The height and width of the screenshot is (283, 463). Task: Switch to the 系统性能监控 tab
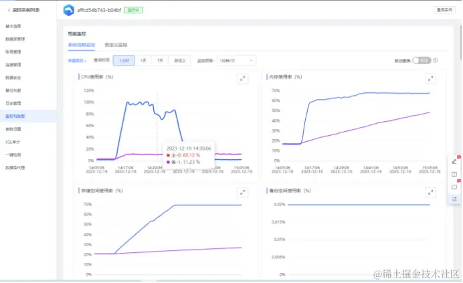tap(82, 45)
